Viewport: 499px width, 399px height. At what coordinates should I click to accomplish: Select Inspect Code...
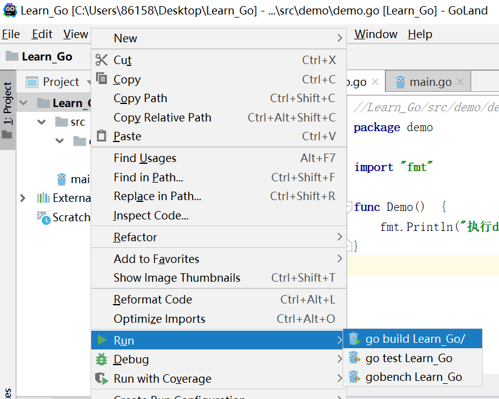(219, 215)
